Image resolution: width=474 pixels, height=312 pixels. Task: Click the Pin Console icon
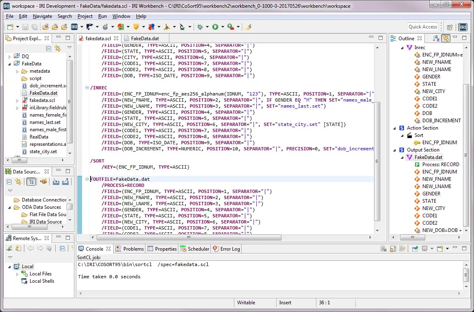415,249
